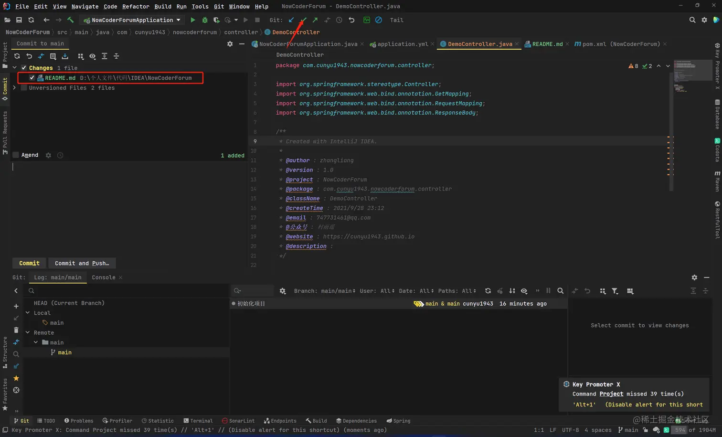Click the build hammer icon
The height and width of the screenshot is (437, 722).
pyautogui.click(x=71, y=20)
